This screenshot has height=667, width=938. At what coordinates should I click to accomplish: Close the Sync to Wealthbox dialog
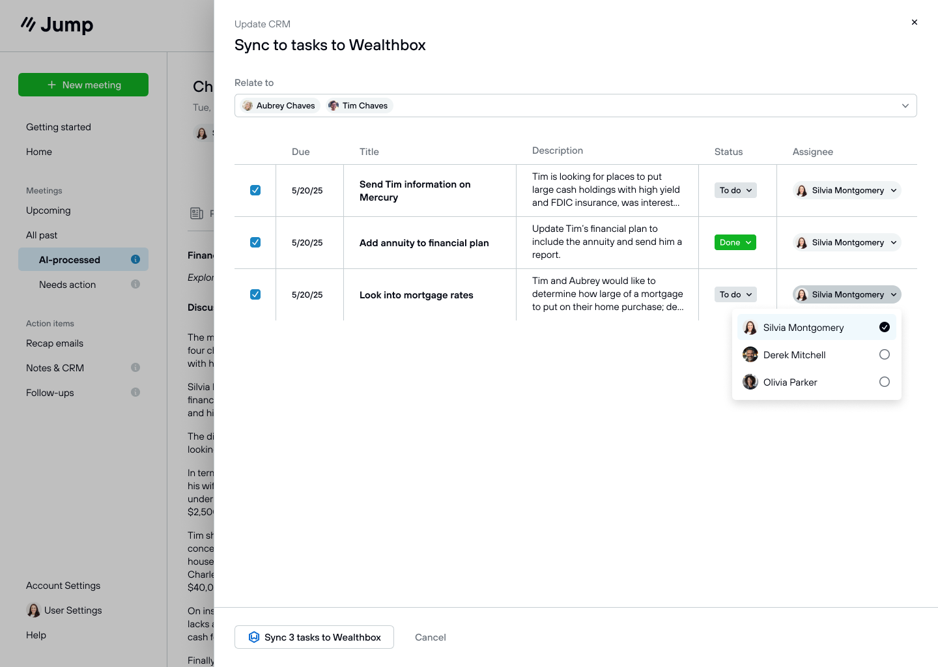click(x=915, y=22)
